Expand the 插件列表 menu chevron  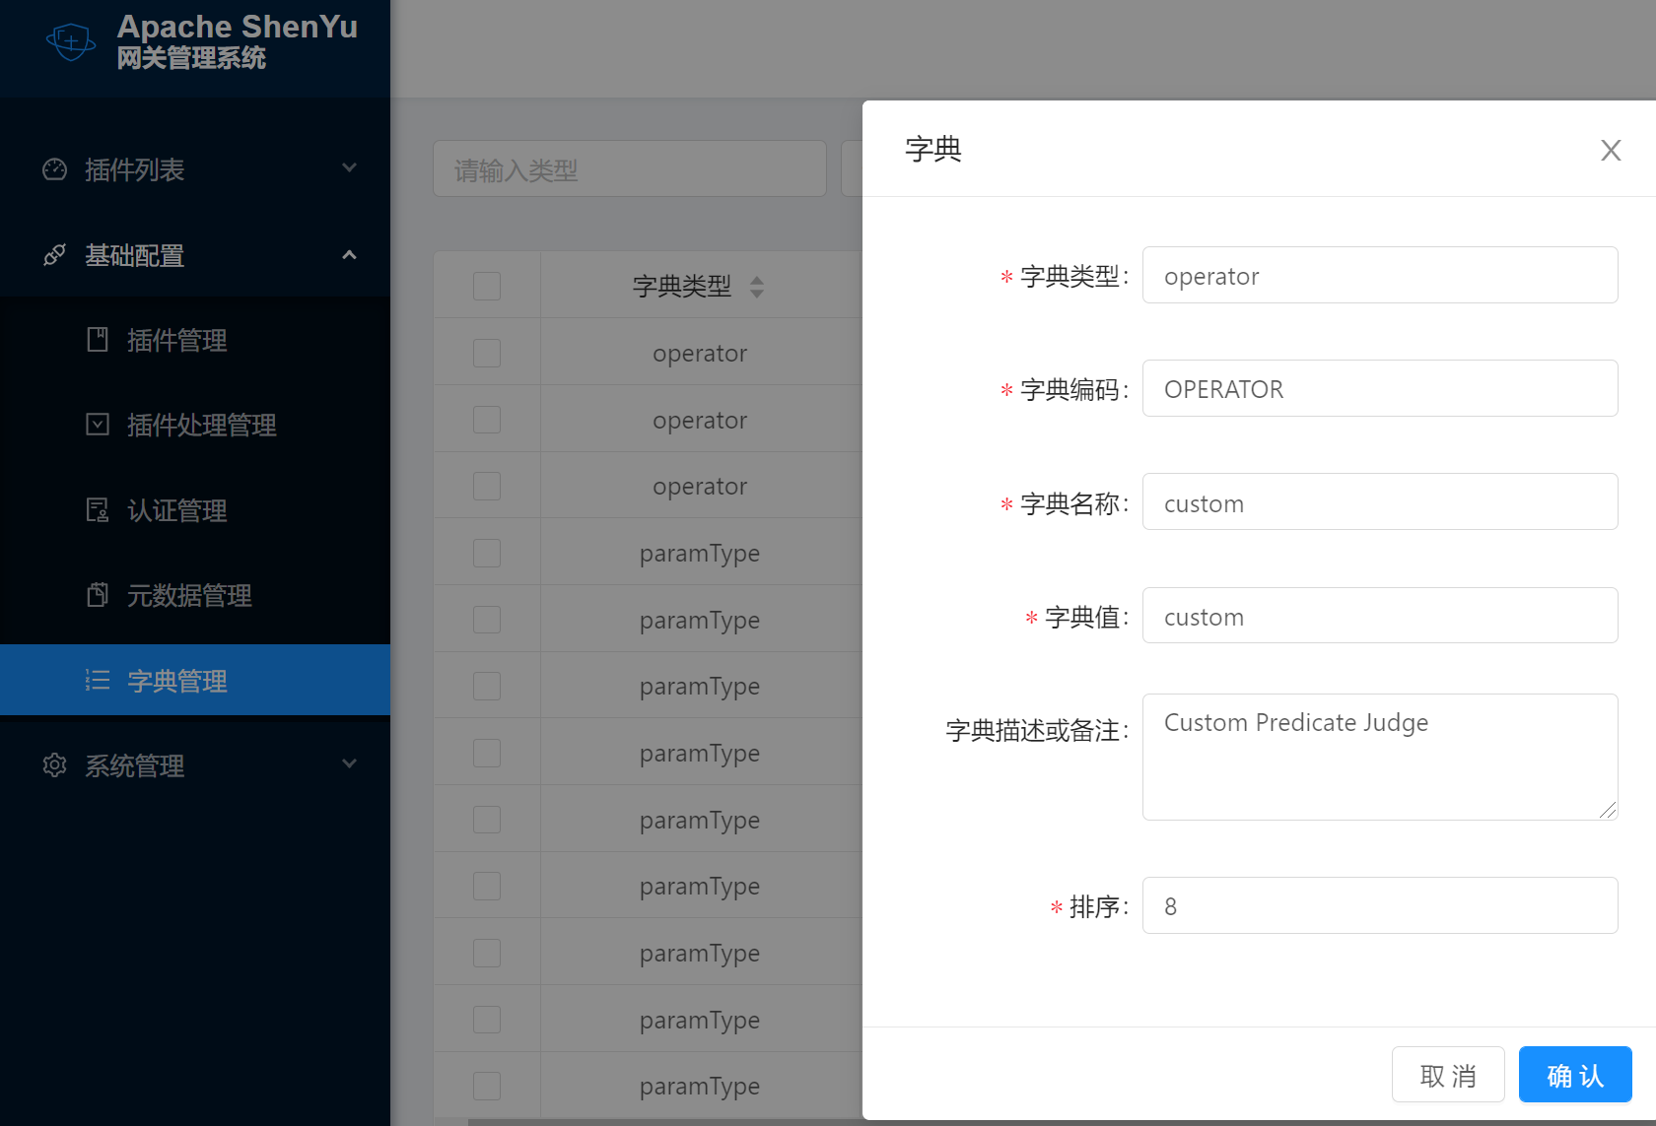(x=349, y=168)
